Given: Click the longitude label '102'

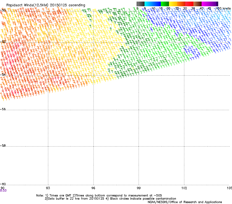Looking at the screenshot, I should tap(184, 188).
